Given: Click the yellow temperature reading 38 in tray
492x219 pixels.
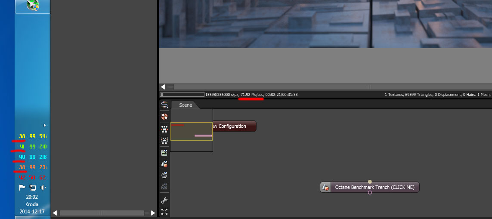Looking at the screenshot, I should [22, 136].
